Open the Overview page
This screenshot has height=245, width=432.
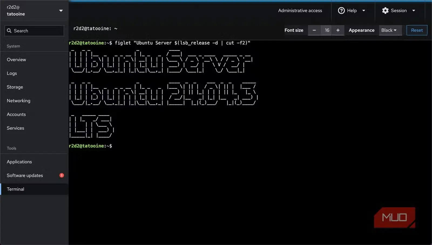pos(34,60)
